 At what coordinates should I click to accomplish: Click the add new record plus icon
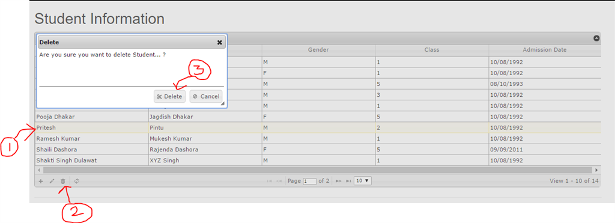coord(41,182)
